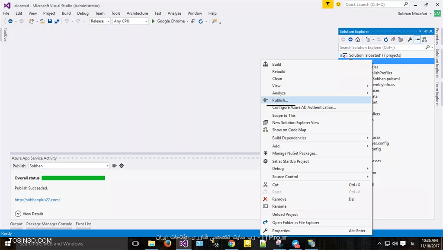Image resolution: width=443 pixels, height=250 pixels.
Task: Open the Tools menu
Action: [x=116, y=13]
